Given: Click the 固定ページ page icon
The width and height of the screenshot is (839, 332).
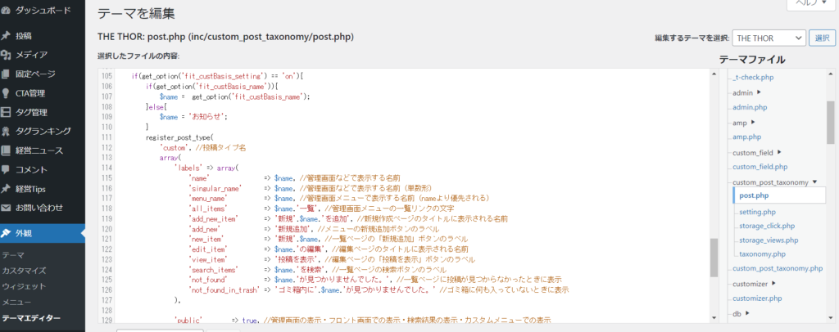Looking at the screenshot, I should [x=7, y=74].
